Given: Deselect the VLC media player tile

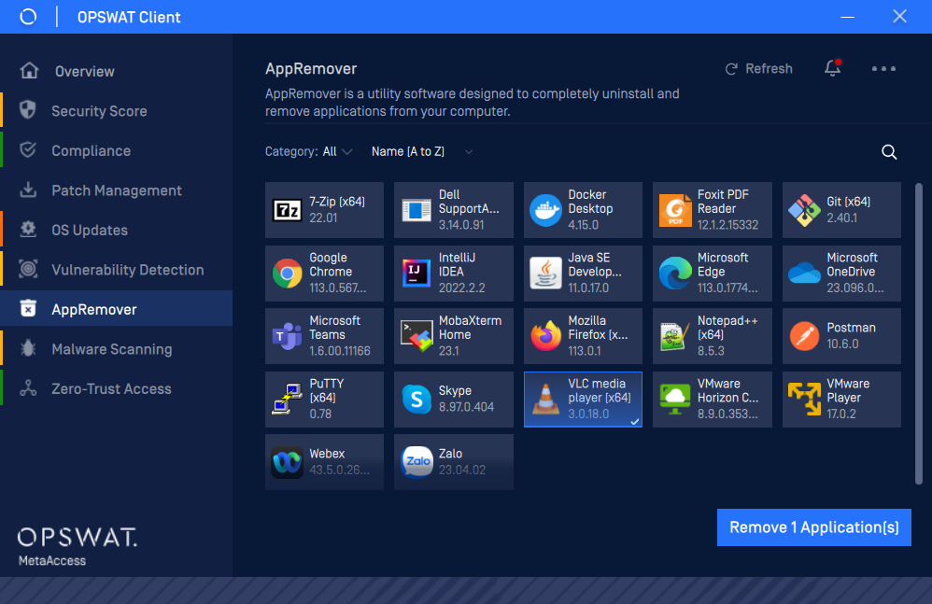Looking at the screenshot, I should pos(583,400).
